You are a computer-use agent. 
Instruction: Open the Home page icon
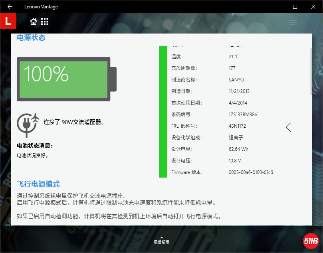(34, 22)
